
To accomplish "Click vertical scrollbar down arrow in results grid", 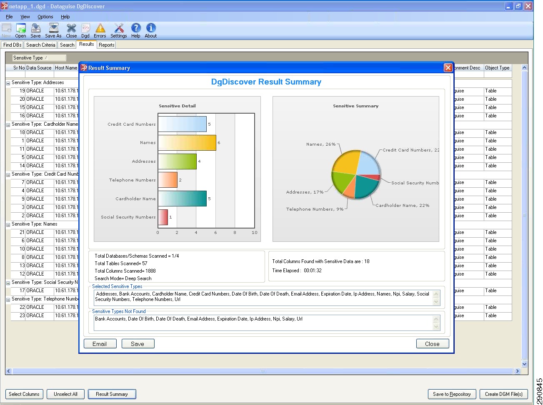I will [x=525, y=364].
